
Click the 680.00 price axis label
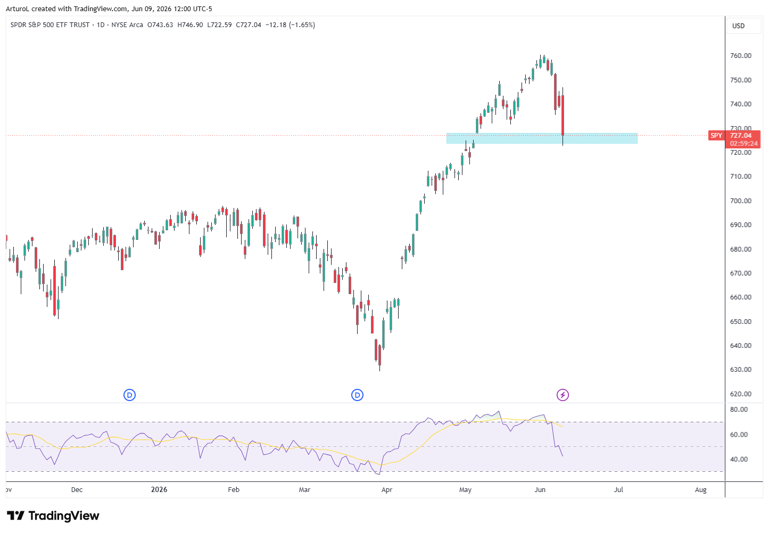[741, 249]
